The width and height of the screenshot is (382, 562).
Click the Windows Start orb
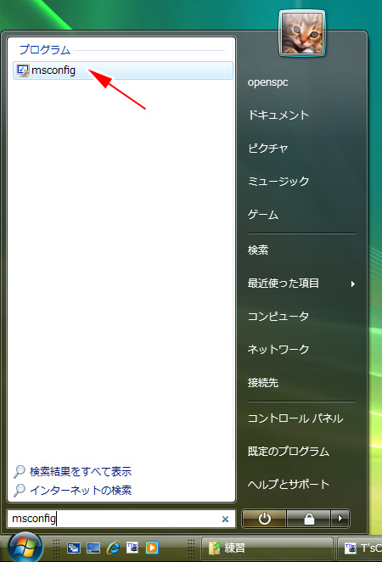[x=25, y=547]
